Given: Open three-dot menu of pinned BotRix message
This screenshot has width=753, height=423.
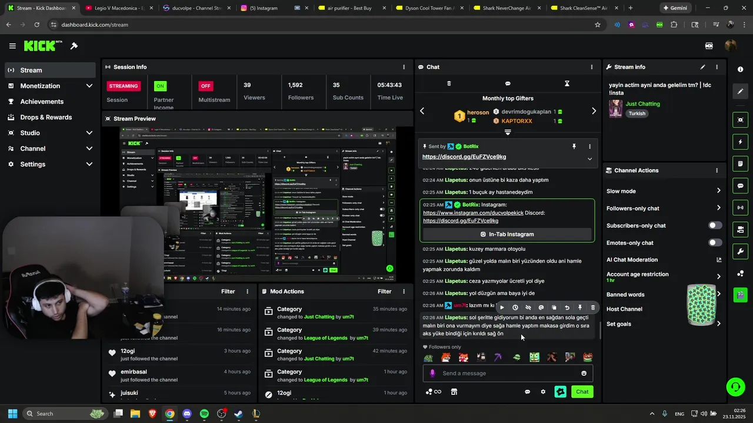Looking at the screenshot, I should click(589, 146).
